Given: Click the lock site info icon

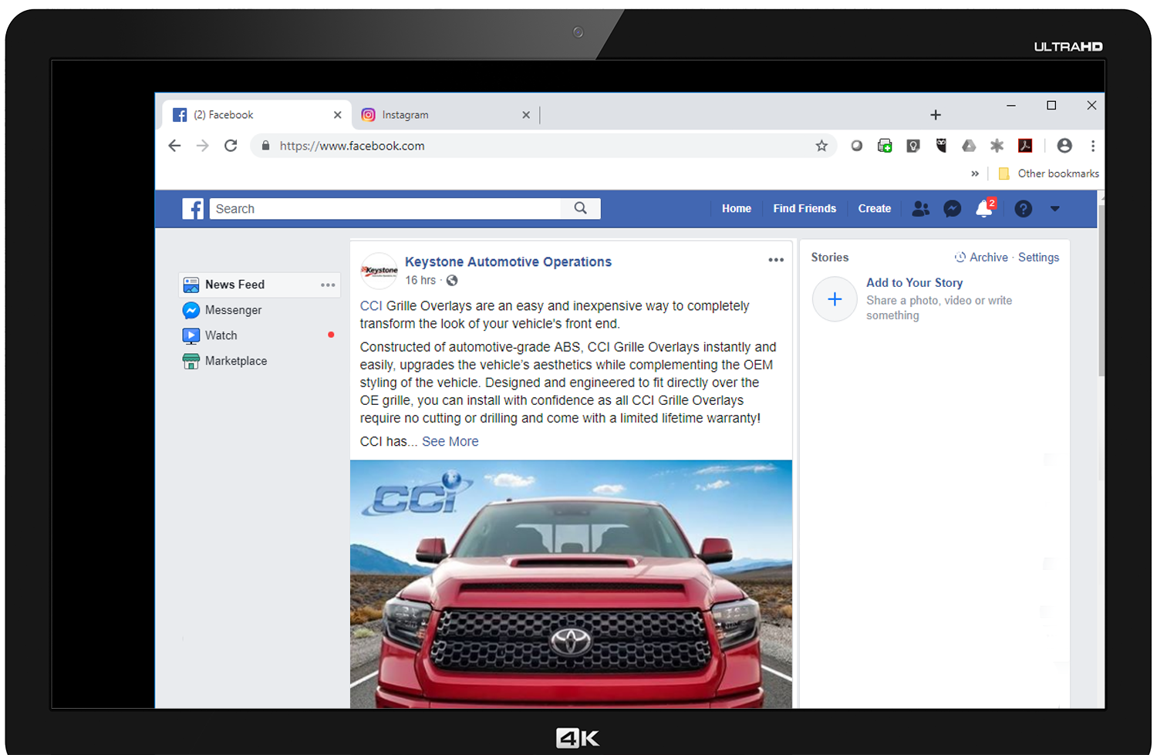Looking at the screenshot, I should click(x=265, y=146).
